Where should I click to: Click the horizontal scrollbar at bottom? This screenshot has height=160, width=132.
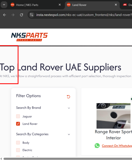(x=68, y=159)
